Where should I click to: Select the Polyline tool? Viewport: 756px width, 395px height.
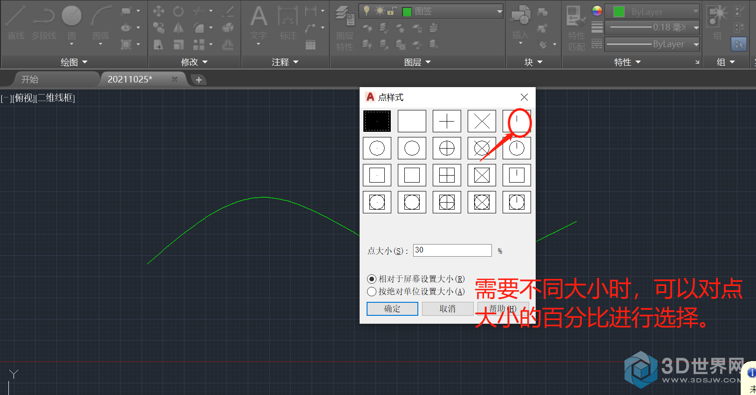[x=44, y=22]
